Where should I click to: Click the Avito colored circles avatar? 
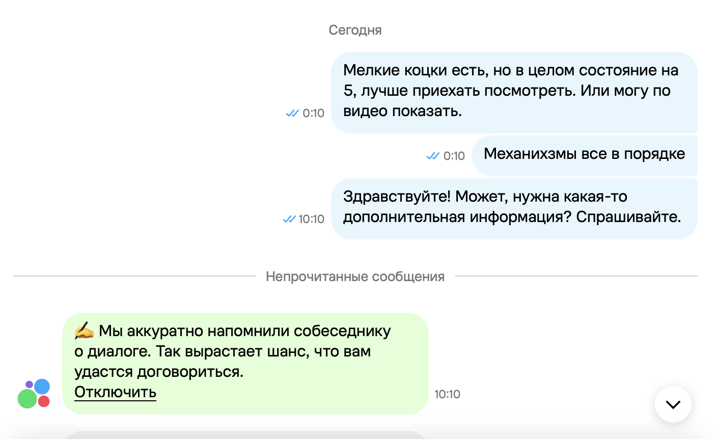34,394
